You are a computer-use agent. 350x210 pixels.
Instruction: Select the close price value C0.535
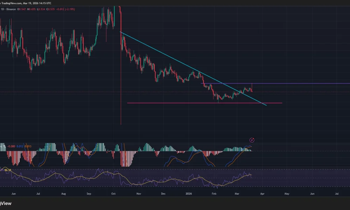(x=49, y=9)
